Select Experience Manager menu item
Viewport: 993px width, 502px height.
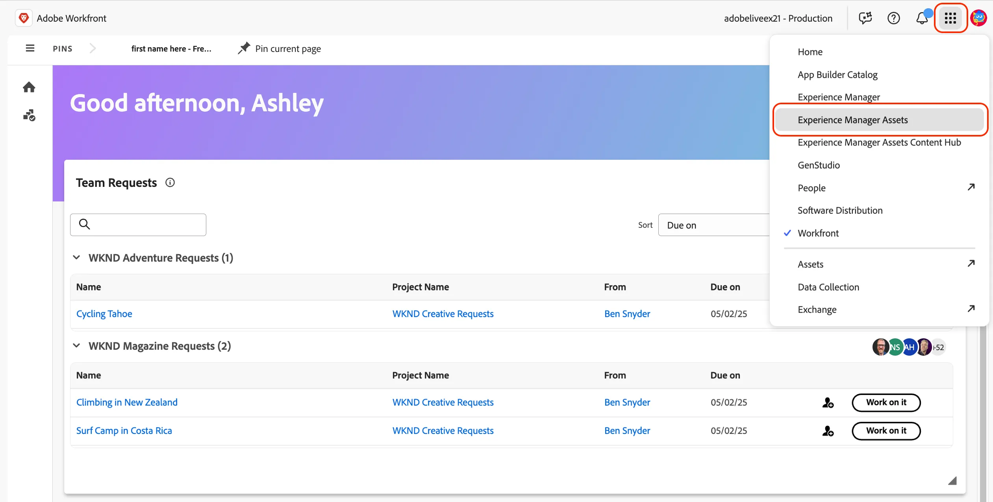(x=839, y=97)
